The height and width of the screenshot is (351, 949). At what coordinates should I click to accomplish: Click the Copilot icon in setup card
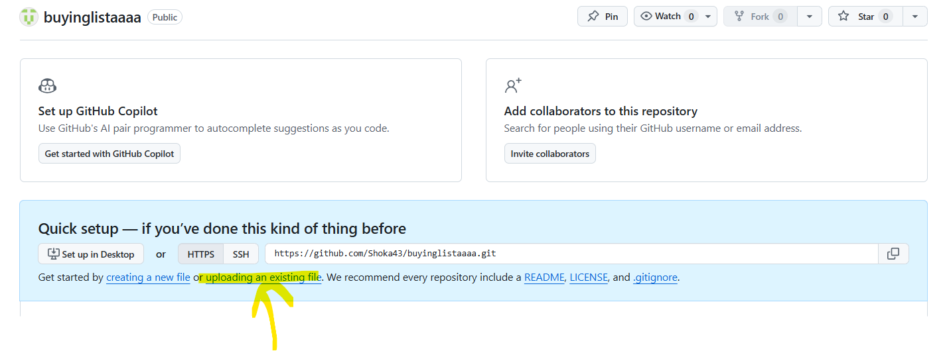click(x=48, y=86)
